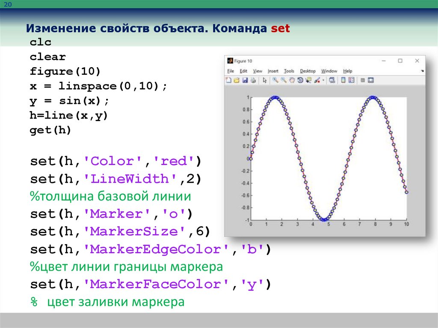Screen dimensions: 438x328
Task: Click the x-axis tick label 3
Action: pyautogui.click(x=298, y=224)
